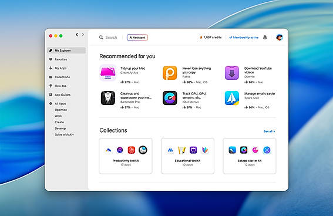The height and width of the screenshot is (216, 333).
Task: Open the Productivity toolkit collection card
Action: (x=126, y=156)
